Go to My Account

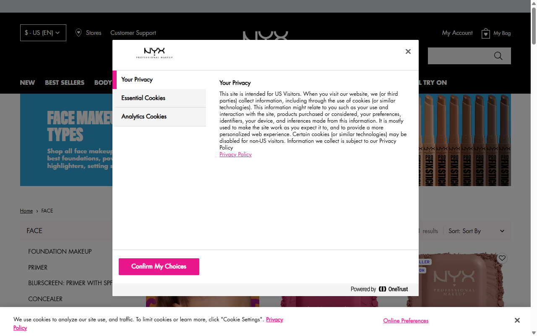click(x=457, y=33)
